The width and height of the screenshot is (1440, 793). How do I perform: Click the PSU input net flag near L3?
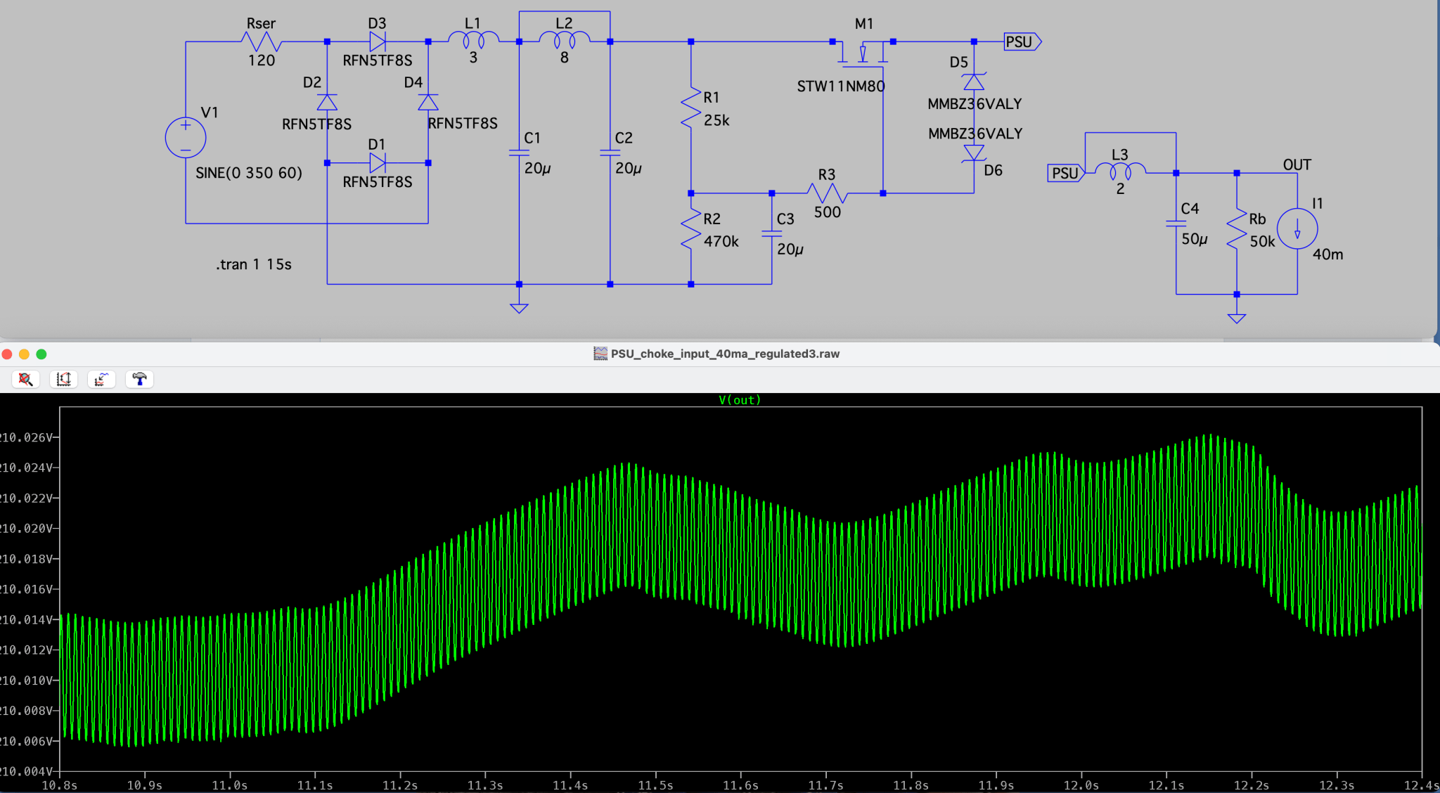coord(1066,173)
